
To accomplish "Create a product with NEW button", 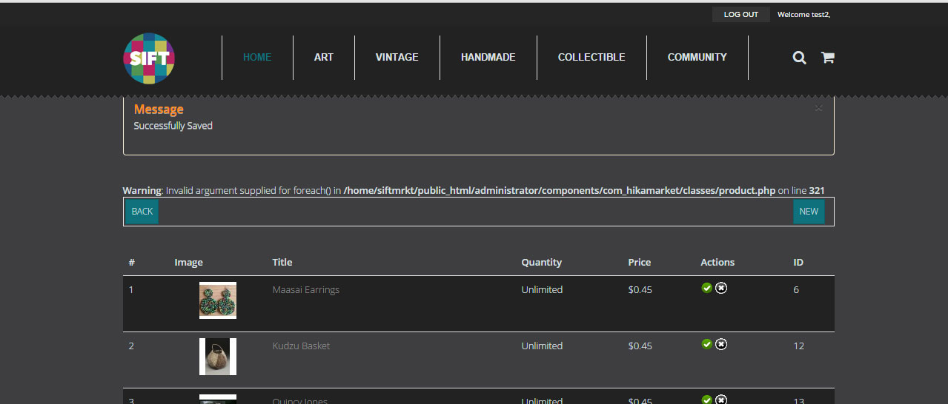I will (x=809, y=212).
